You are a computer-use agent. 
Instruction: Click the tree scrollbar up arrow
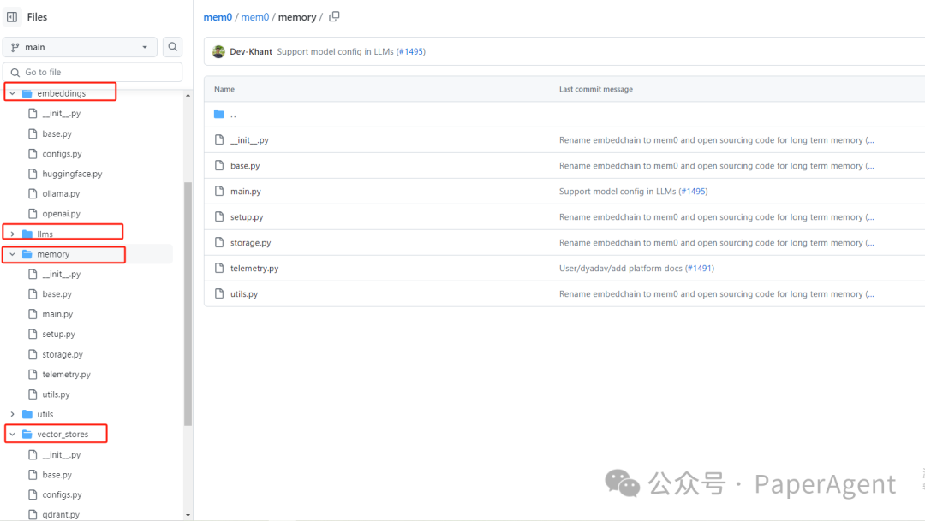click(x=188, y=95)
